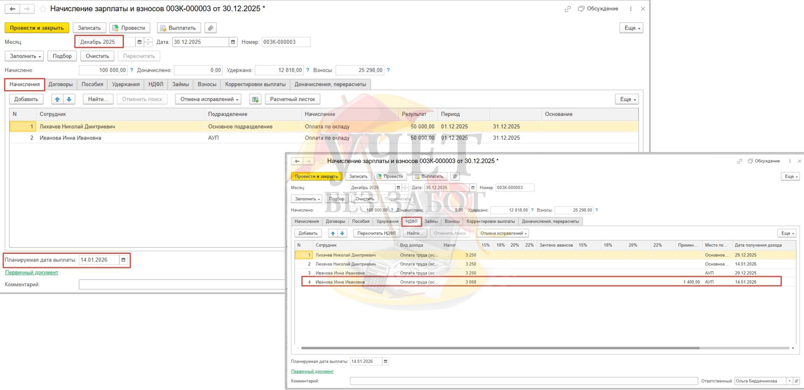Move row up with blue up arrow
This screenshot has width=804, height=390.
57,99
